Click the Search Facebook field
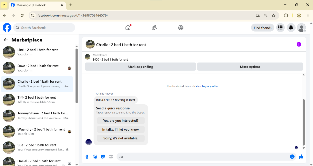 tap(44, 28)
